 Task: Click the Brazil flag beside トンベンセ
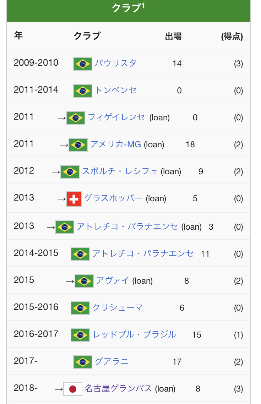tap(83, 91)
